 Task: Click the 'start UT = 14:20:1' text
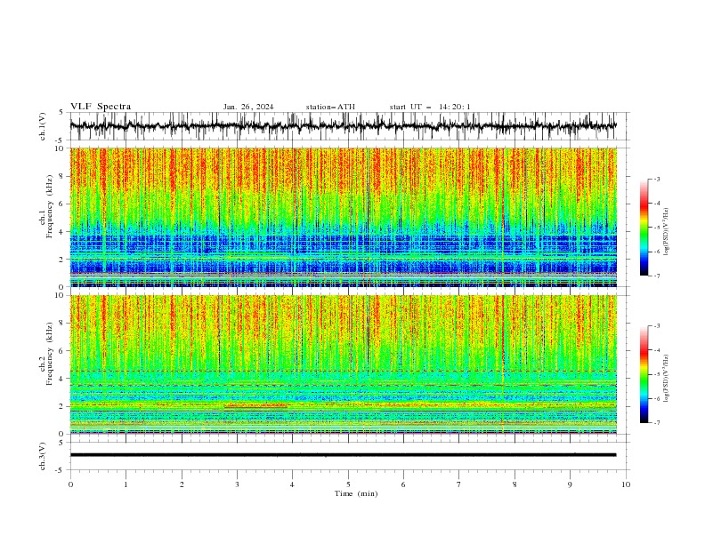point(430,107)
